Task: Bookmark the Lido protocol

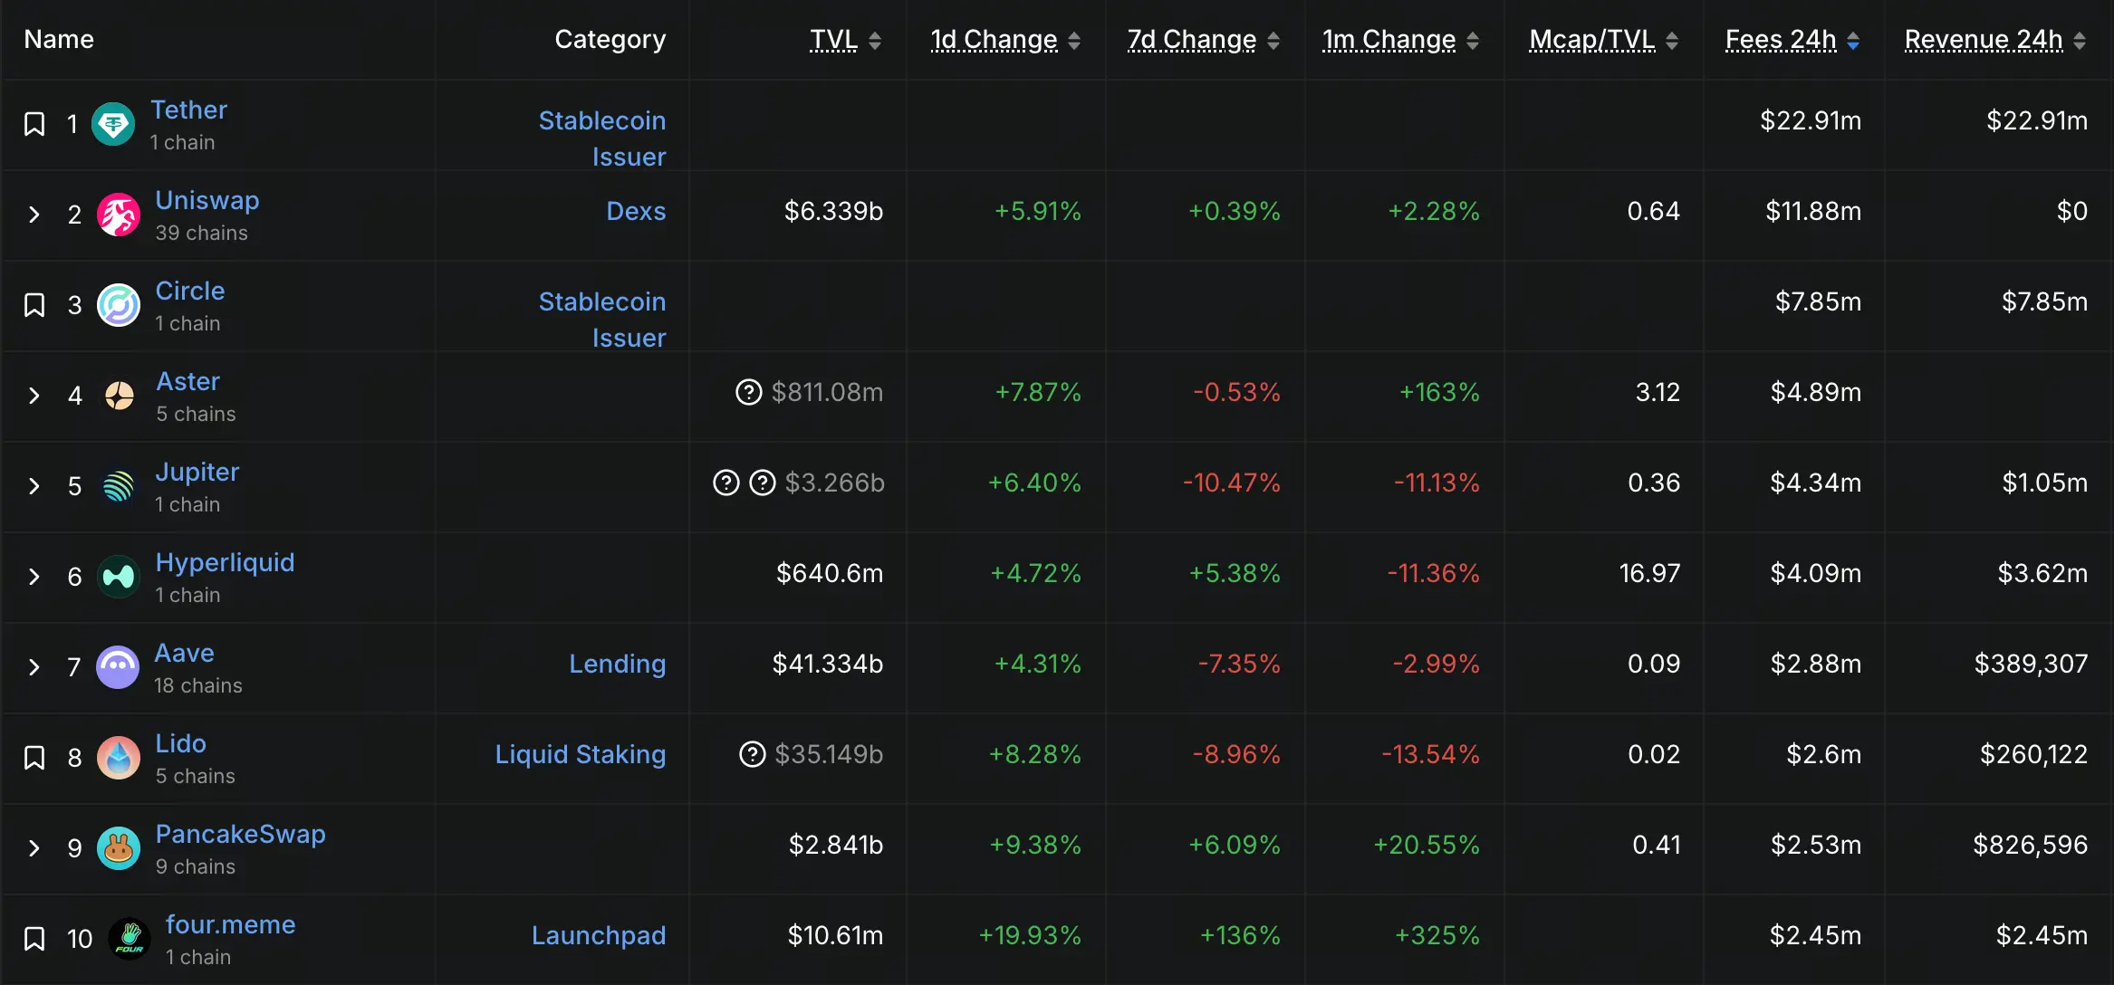Action: point(34,758)
